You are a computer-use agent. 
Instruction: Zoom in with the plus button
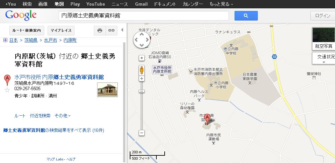(x=142, y=79)
